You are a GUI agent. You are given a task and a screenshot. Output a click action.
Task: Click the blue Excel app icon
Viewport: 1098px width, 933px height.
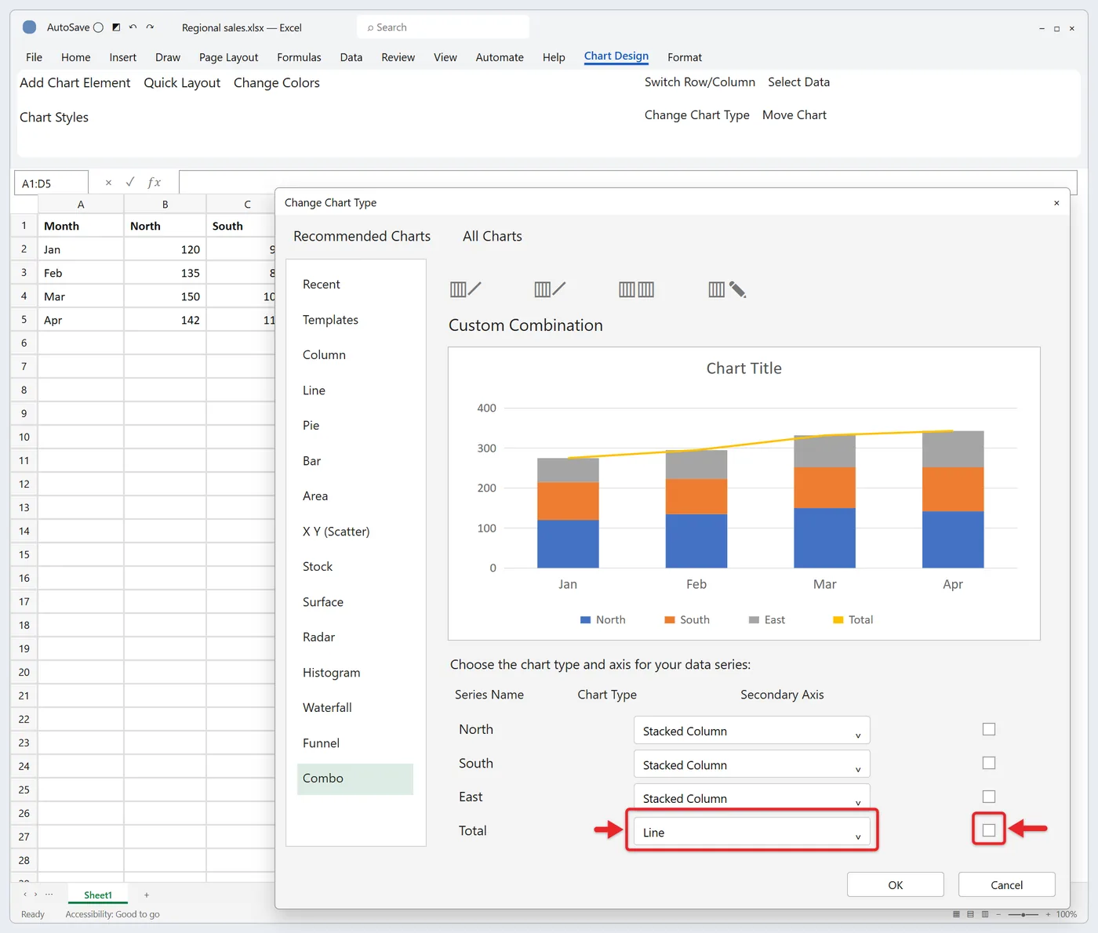point(30,27)
